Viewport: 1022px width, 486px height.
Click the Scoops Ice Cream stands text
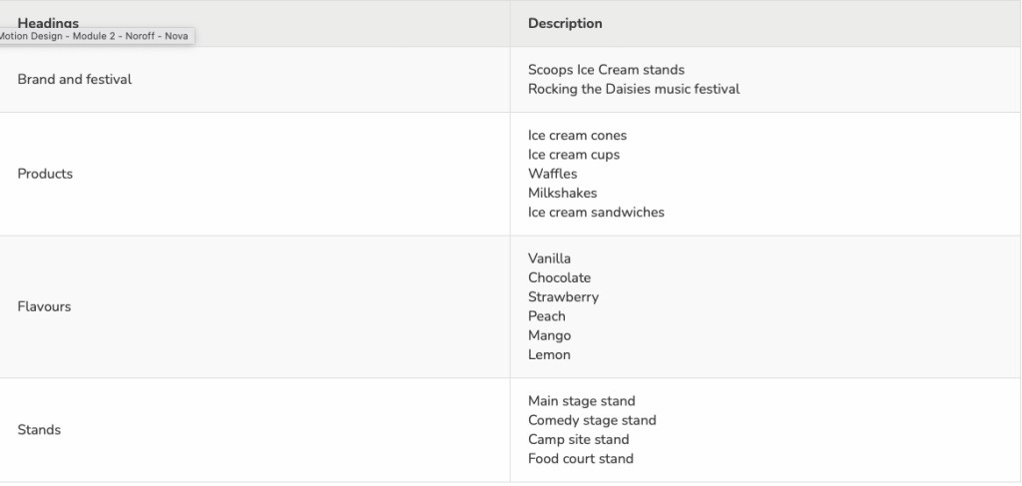(x=606, y=70)
